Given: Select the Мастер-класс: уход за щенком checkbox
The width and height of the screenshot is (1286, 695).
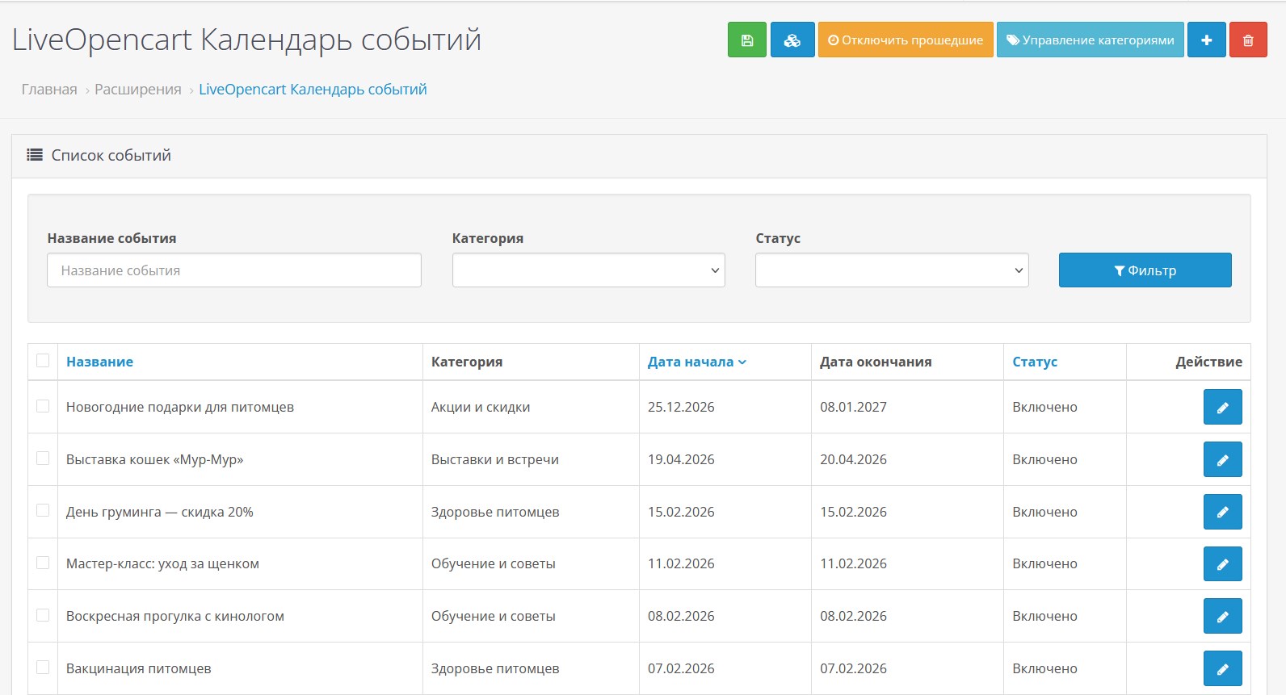Looking at the screenshot, I should click(x=43, y=563).
